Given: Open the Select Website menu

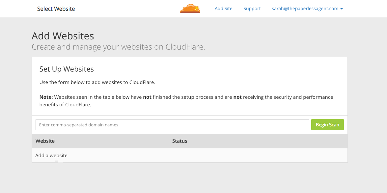Looking at the screenshot, I should [56, 9].
